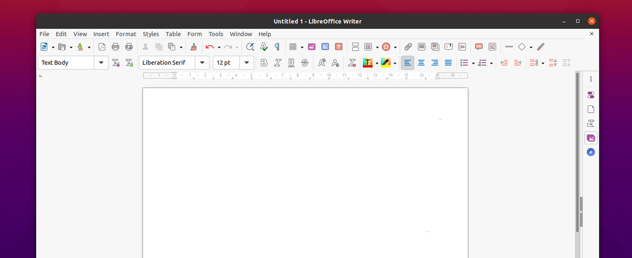Toggle underline formatting

(291, 63)
